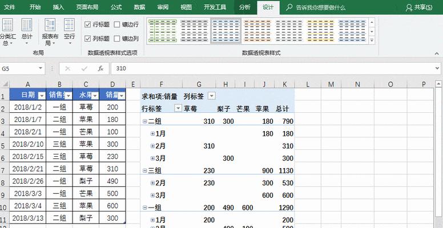443x228 pixels.
Task: Select the yellow pivot table style
Action: [x=320, y=31]
